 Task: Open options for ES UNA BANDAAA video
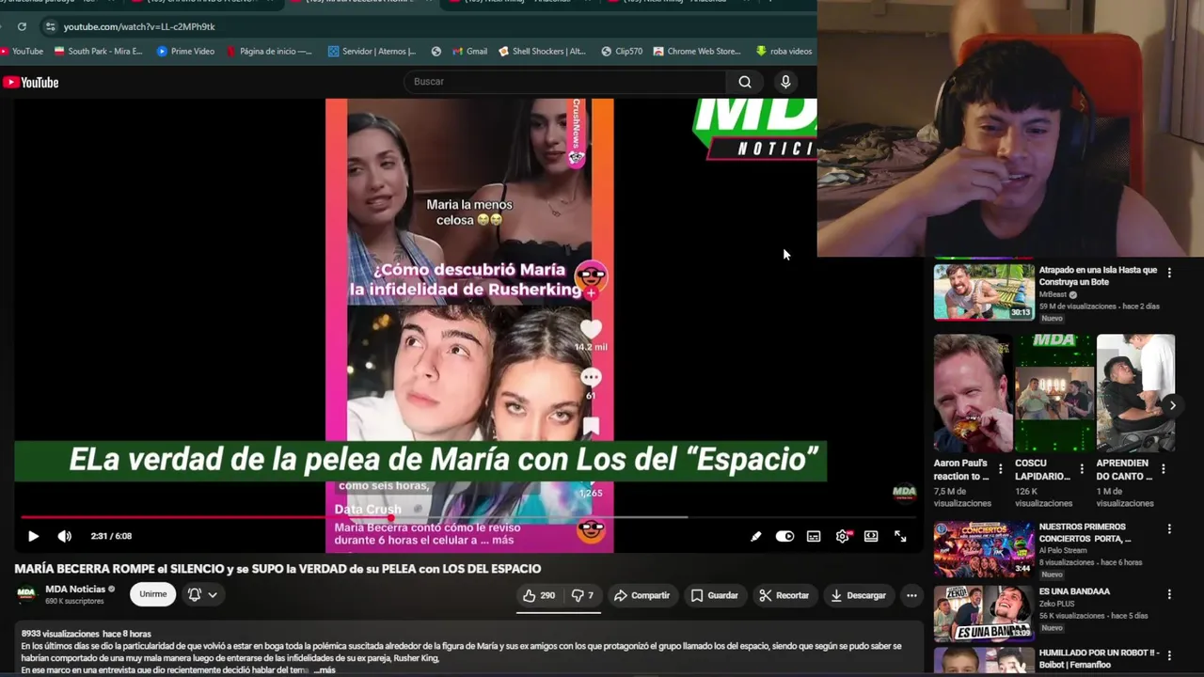click(1169, 594)
